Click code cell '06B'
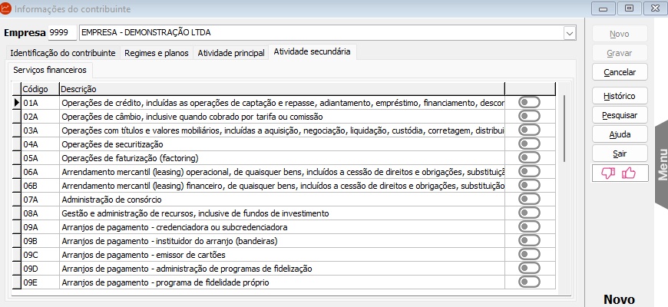 [40, 186]
